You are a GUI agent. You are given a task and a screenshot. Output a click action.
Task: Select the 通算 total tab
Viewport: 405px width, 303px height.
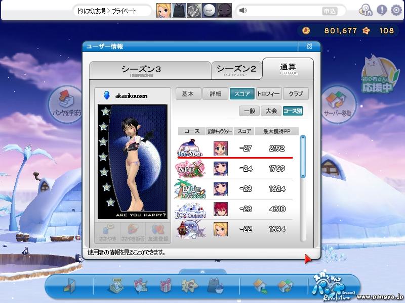point(288,69)
